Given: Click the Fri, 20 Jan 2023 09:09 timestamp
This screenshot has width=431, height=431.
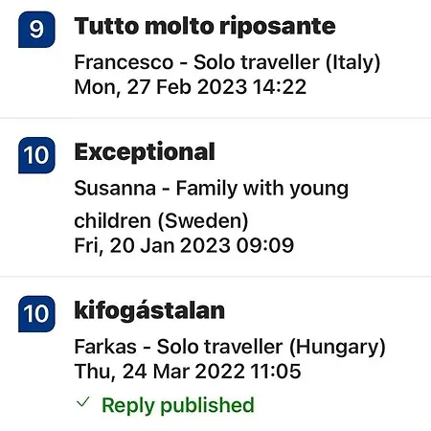Looking at the screenshot, I should [184, 245].
